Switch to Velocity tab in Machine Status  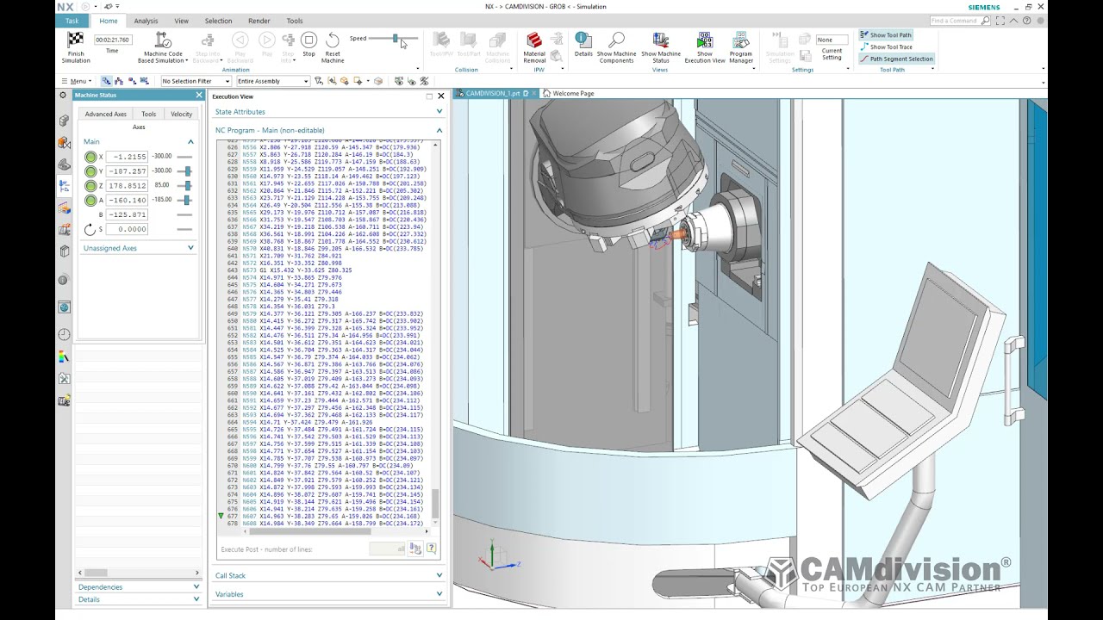[182, 114]
